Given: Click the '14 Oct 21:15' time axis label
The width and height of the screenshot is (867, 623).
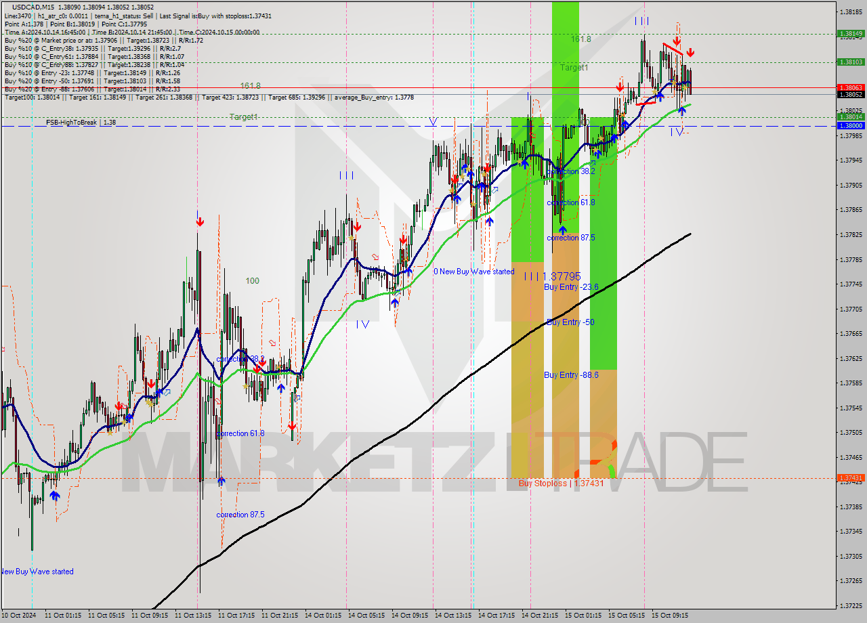Looking at the screenshot, I should pos(540,616).
